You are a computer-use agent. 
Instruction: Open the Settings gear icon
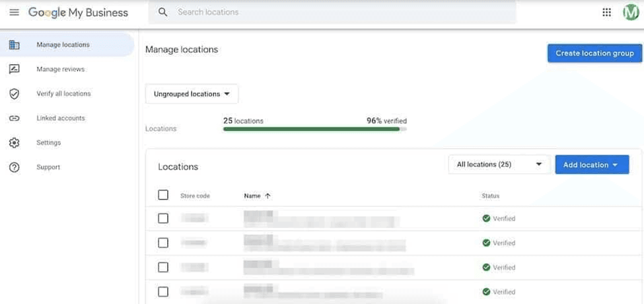tap(14, 143)
